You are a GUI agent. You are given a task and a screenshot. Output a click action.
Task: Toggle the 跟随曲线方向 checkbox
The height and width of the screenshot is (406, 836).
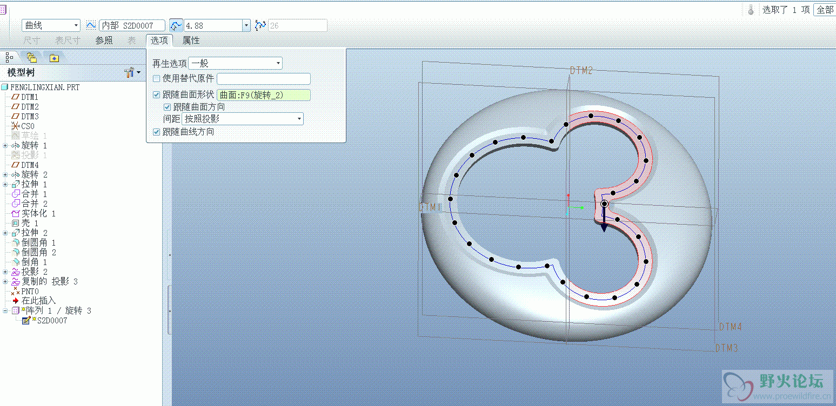pos(156,132)
